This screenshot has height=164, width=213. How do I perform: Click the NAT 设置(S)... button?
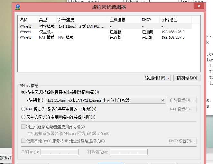point(182,109)
